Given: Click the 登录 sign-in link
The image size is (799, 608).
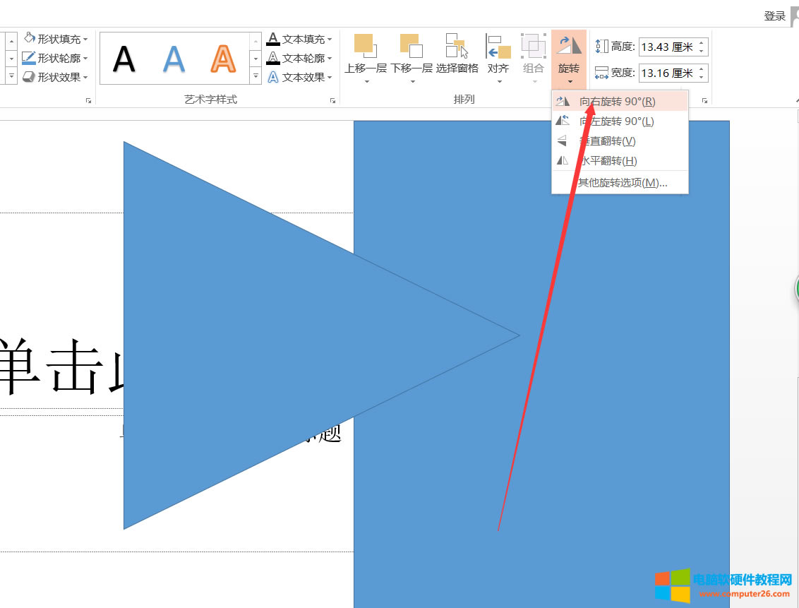Looking at the screenshot, I should [774, 15].
